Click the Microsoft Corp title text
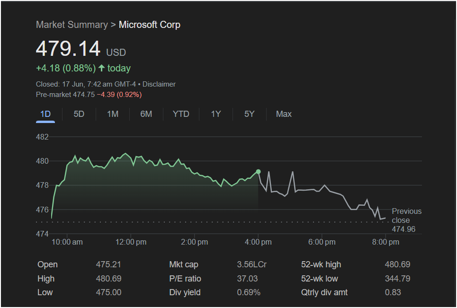457x308 pixels. (150, 25)
